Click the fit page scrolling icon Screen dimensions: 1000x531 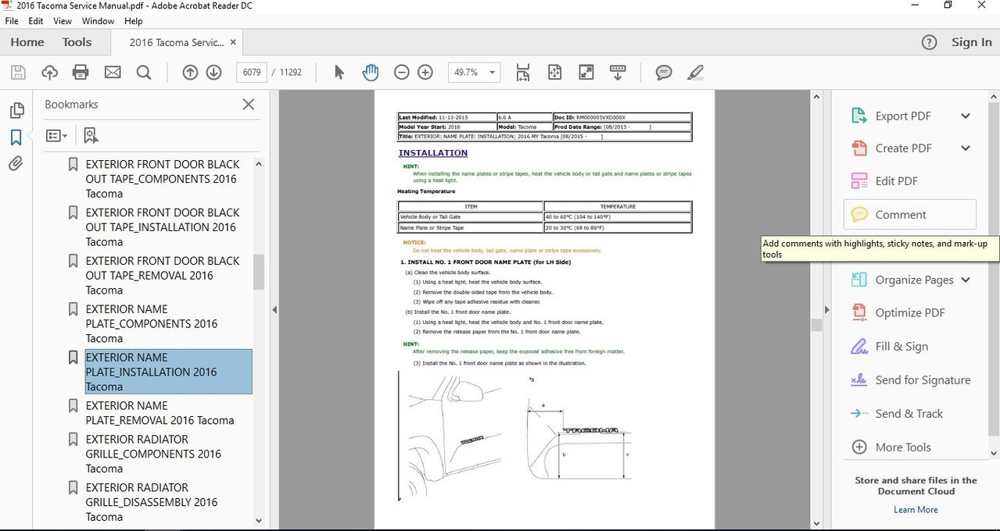pos(523,73)
